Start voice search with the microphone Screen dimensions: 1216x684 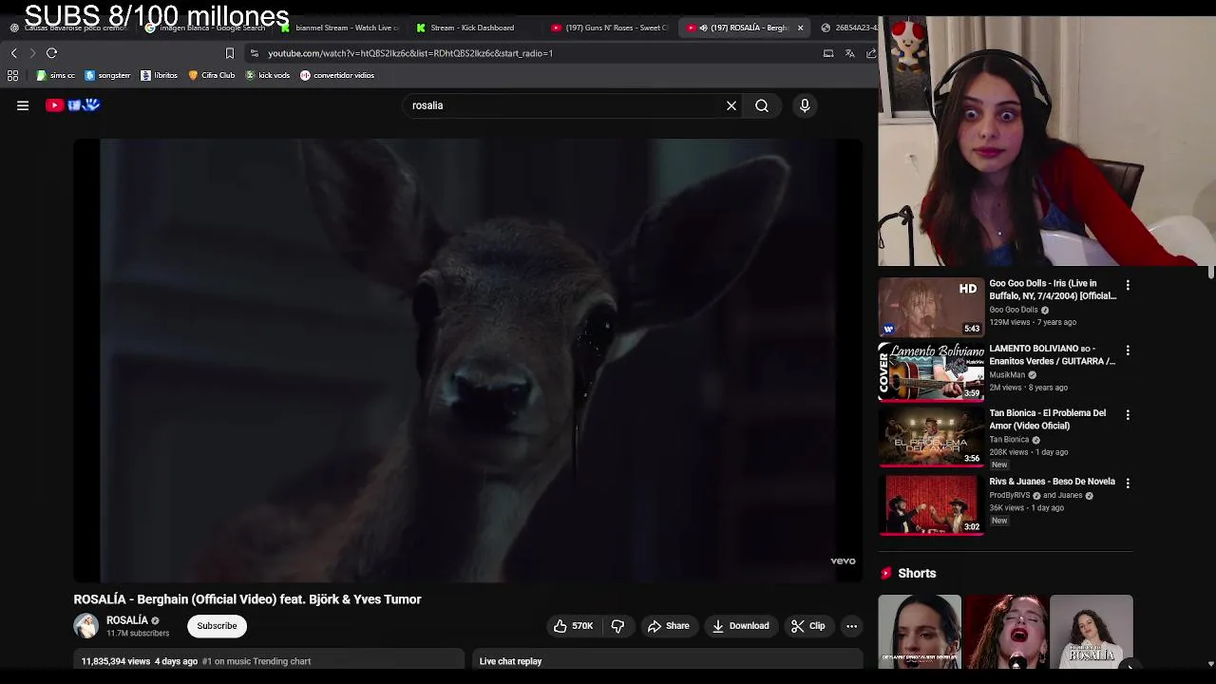point(805,105)
